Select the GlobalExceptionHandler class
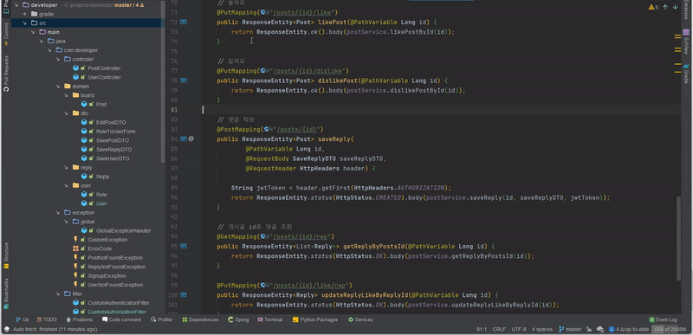The width and height of the screenshot is (693, 335). (123, 231)
